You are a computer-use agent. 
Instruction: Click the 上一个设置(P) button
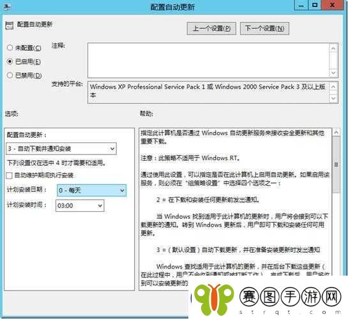(x=211, y=28)
